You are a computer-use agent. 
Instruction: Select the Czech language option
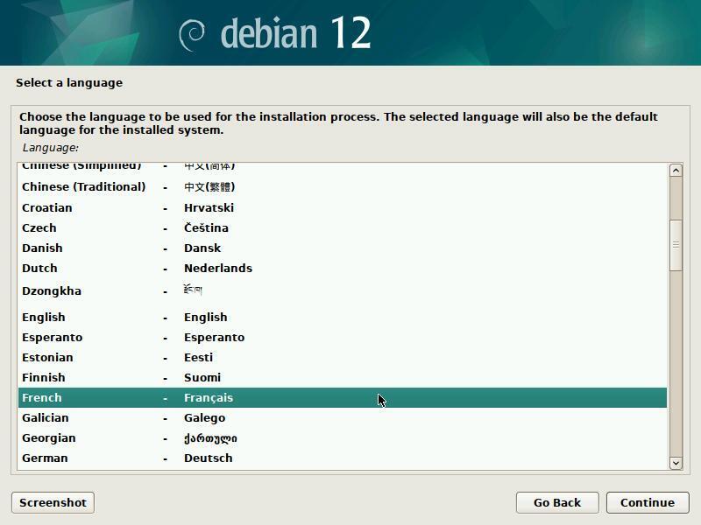point(39,227)
